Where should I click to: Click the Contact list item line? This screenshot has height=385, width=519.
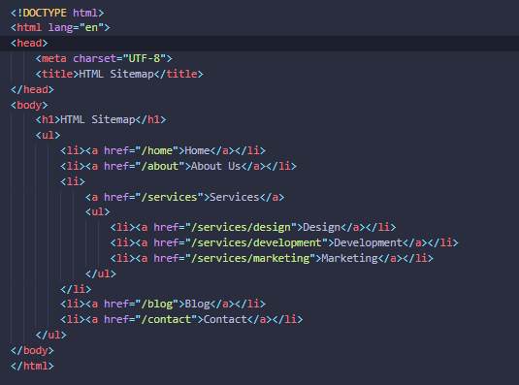click(181, 319)
